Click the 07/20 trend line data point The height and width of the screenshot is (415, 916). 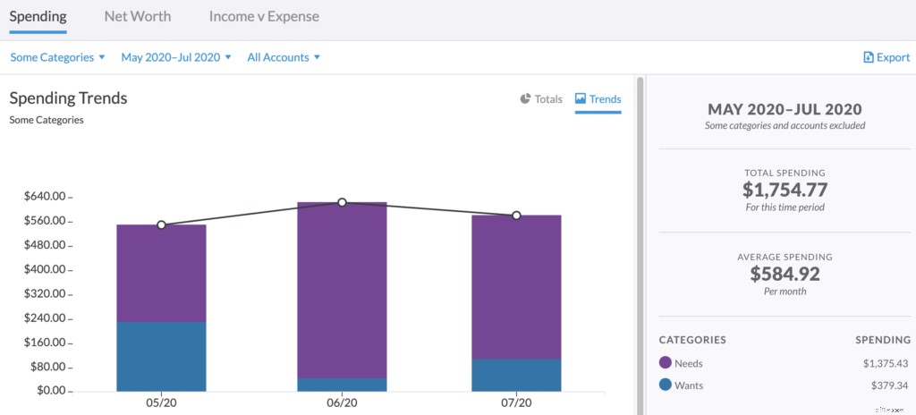516,216
